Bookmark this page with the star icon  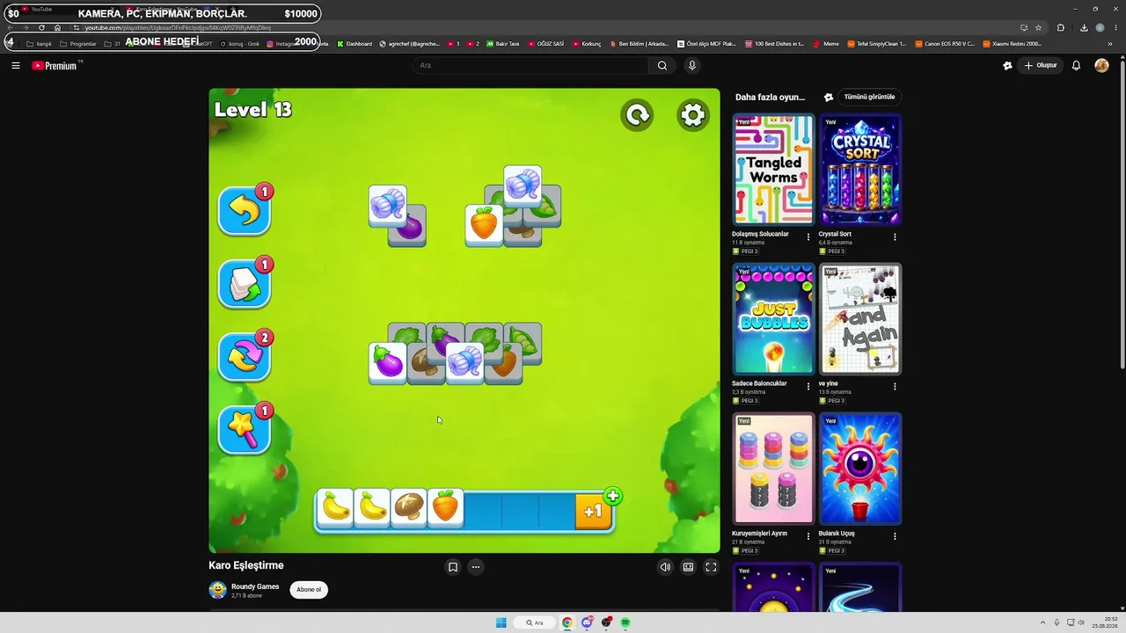1038,27
